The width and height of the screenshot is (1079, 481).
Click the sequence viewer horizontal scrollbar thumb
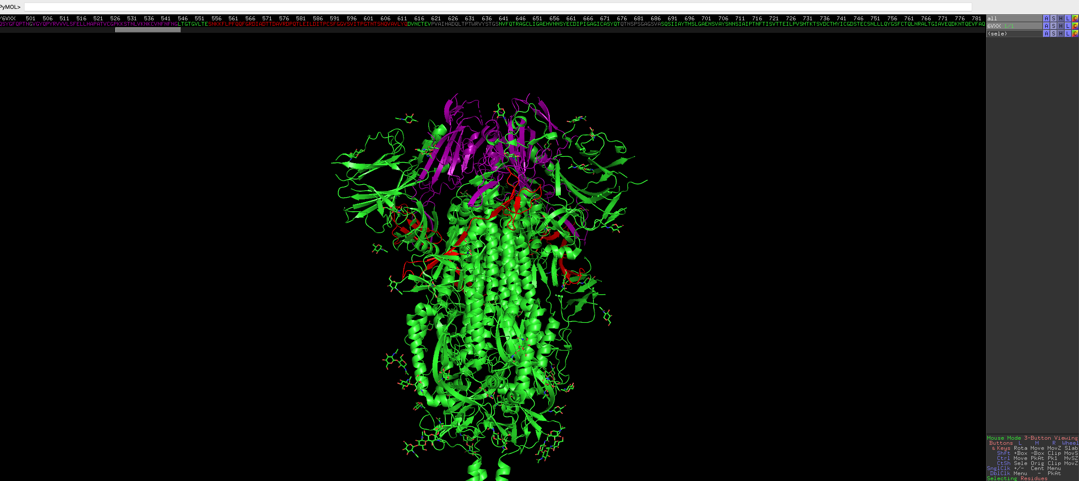coord(148,30)
